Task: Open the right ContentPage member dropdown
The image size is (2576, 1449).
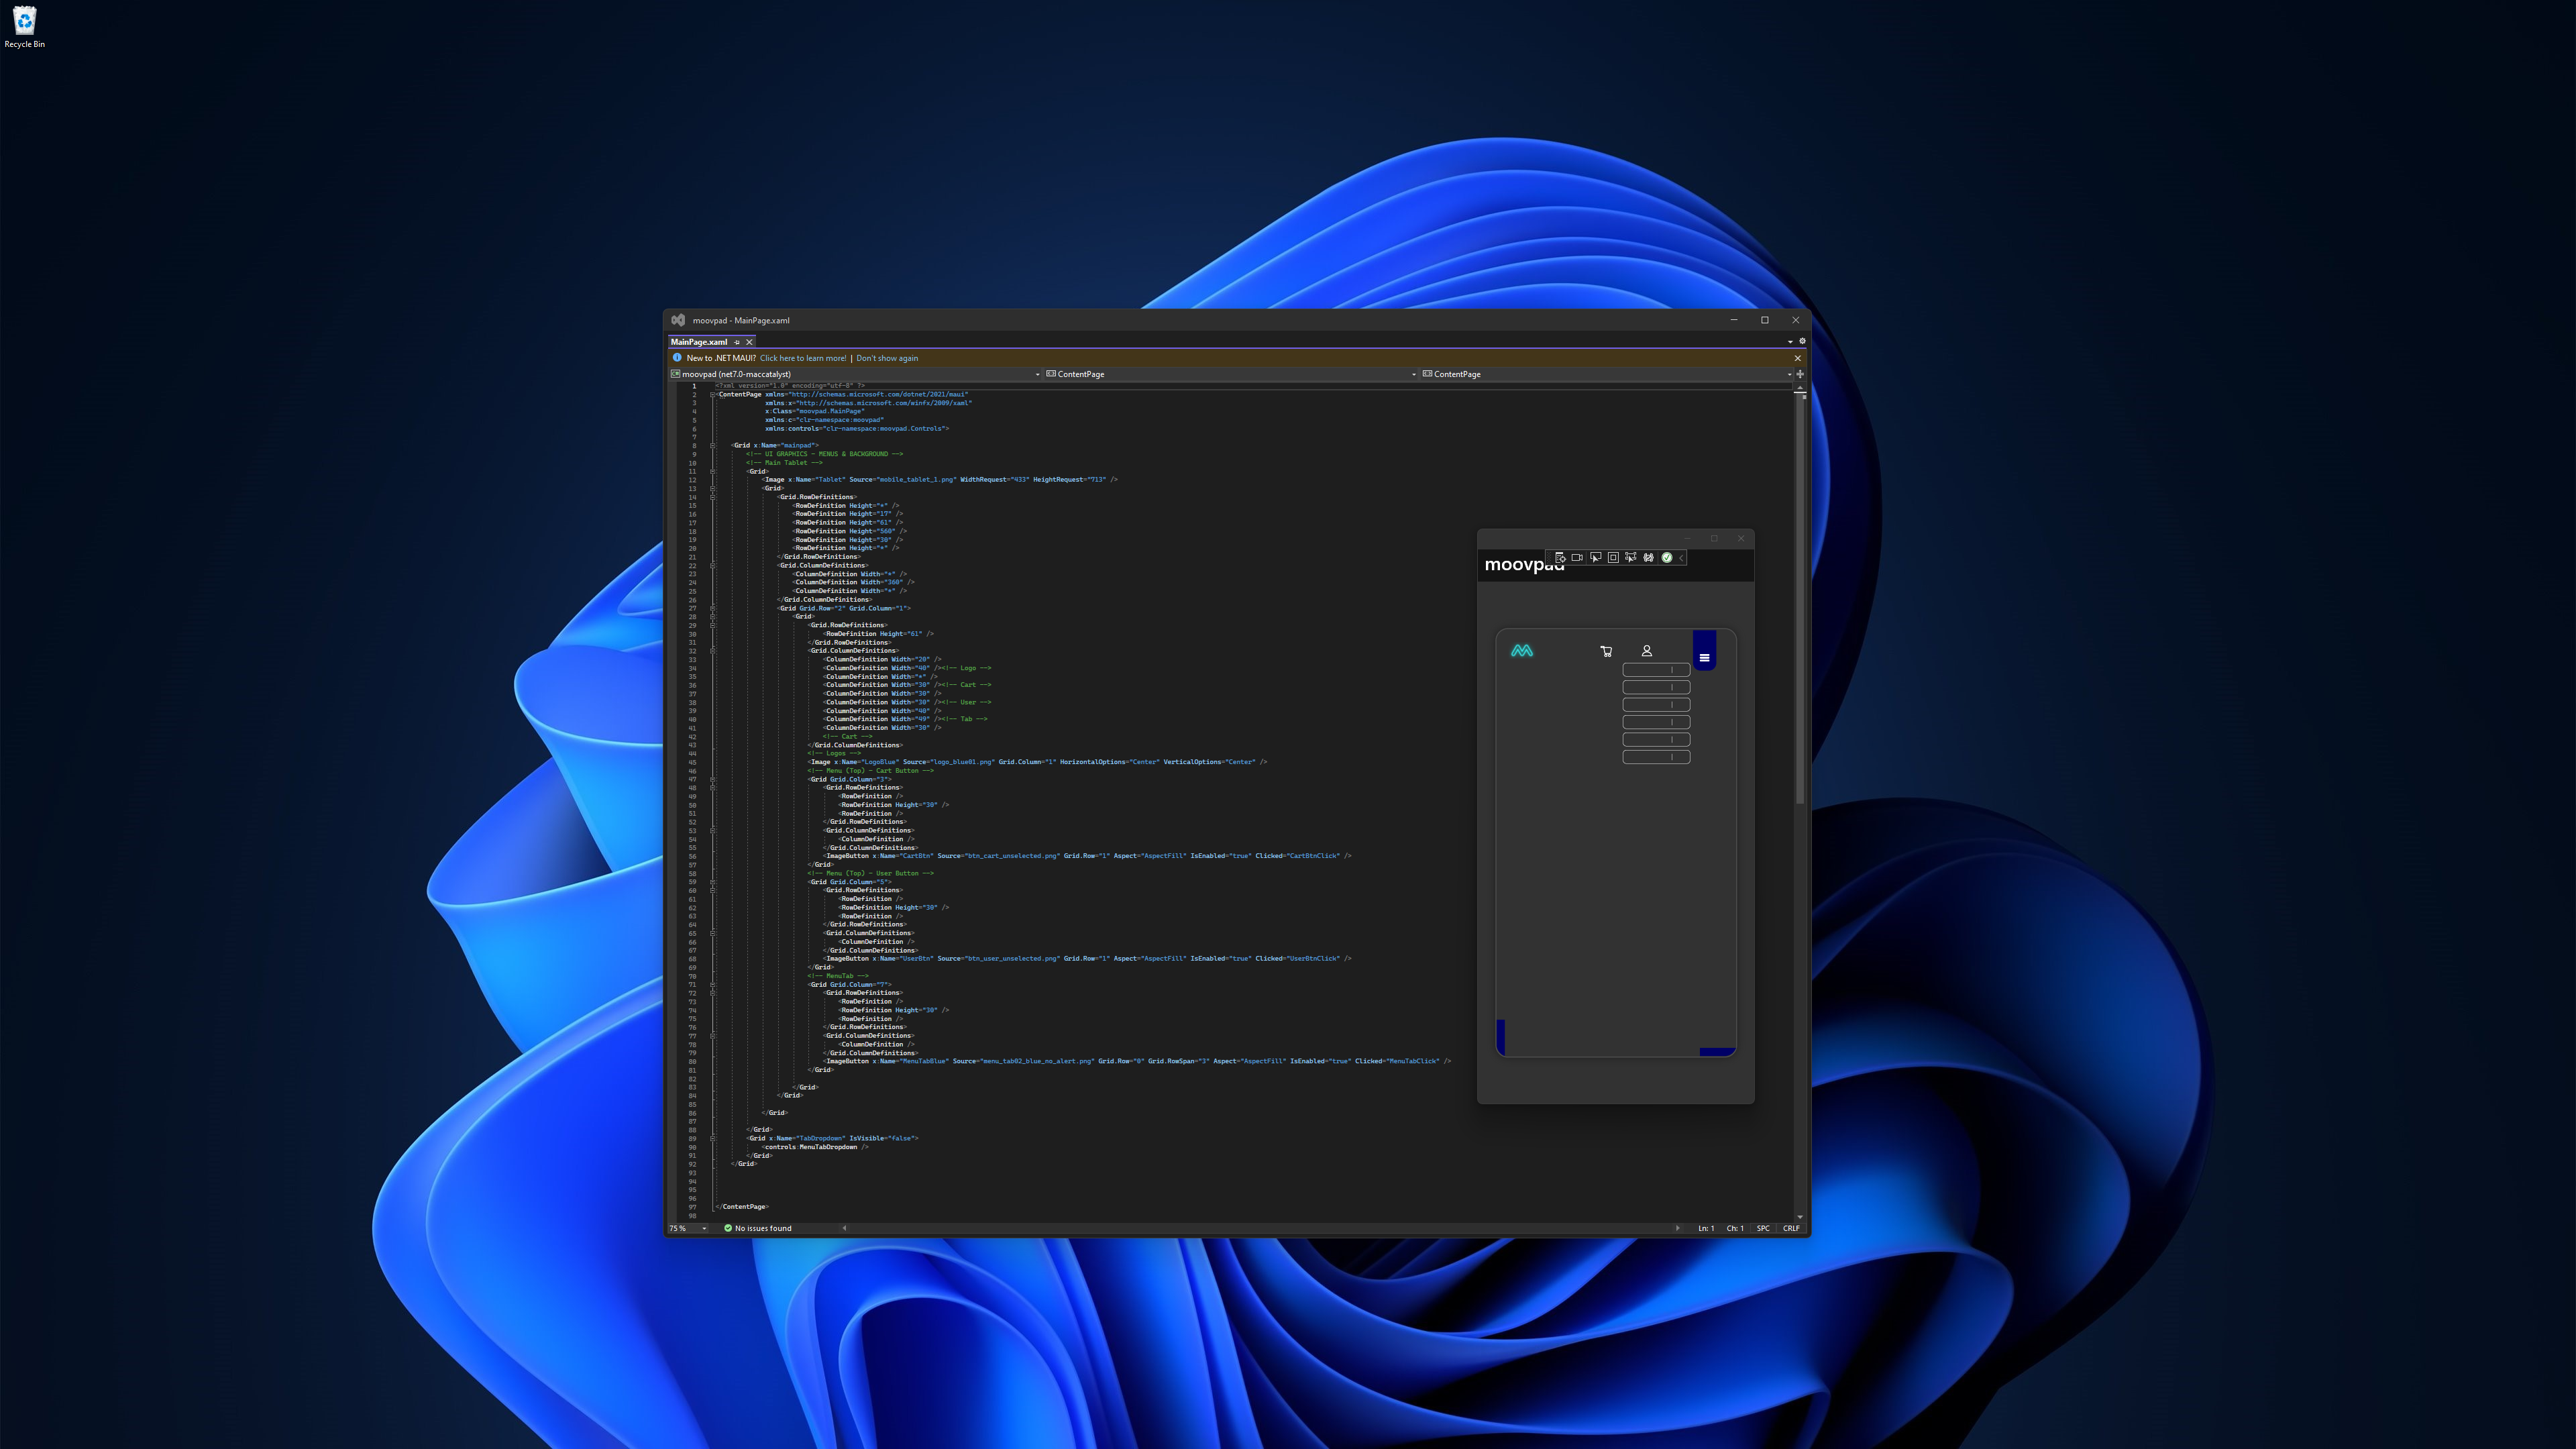Action: [x=1606, y=374]
